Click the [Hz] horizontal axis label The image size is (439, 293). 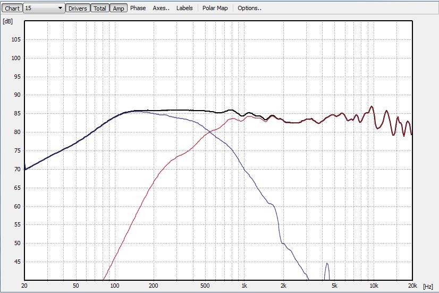(428, 286)
